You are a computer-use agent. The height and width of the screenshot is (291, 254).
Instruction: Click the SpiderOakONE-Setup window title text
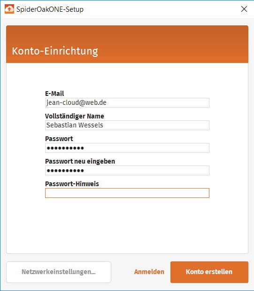point(50,9)
